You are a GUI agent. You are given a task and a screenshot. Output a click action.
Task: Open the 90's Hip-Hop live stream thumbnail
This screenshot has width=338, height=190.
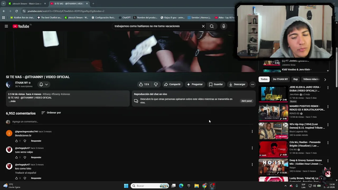[x=273, y=131]
